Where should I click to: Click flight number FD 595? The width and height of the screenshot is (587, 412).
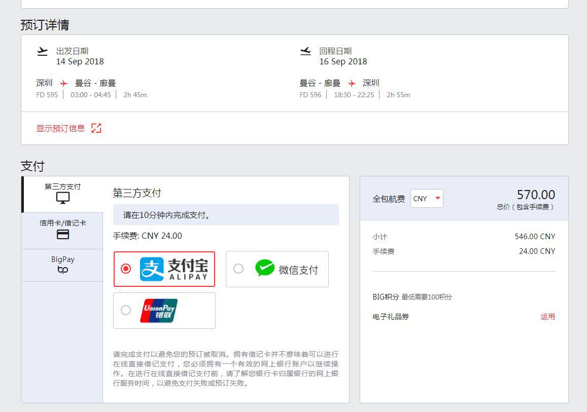click(47, 95)
